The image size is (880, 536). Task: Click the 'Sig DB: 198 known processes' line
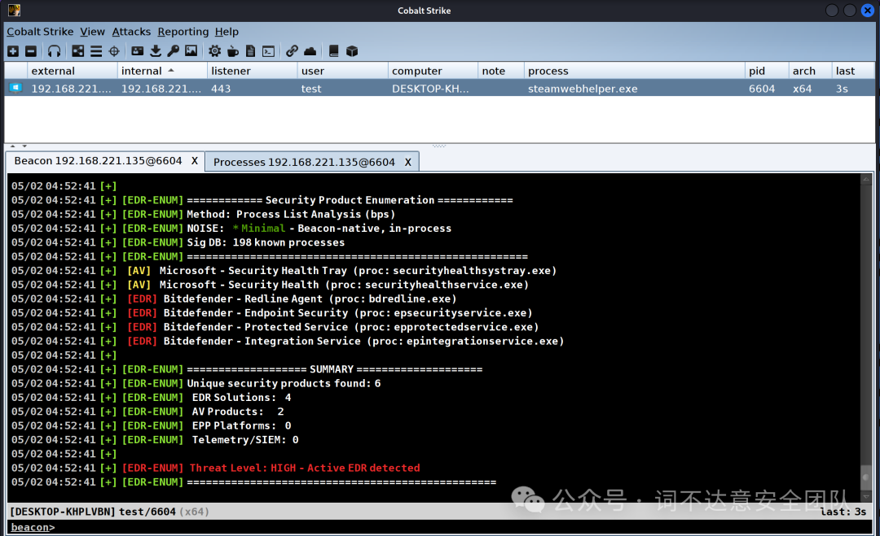(266, 242)
